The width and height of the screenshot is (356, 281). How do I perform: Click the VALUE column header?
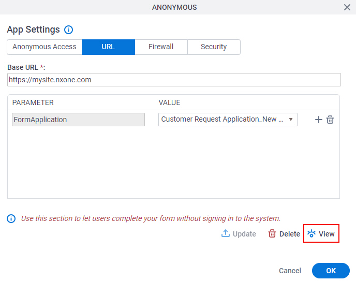tap(169, 102)
